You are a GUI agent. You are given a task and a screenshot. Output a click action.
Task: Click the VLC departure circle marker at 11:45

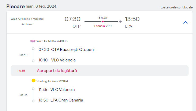(x=33, y=89)
